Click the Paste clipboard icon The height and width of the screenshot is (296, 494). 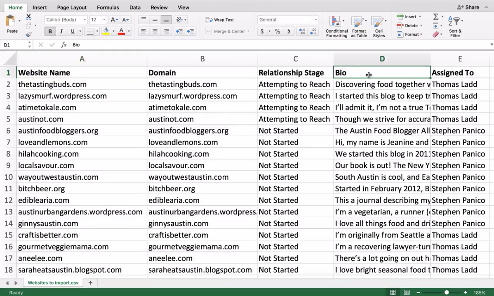point(11,21)
